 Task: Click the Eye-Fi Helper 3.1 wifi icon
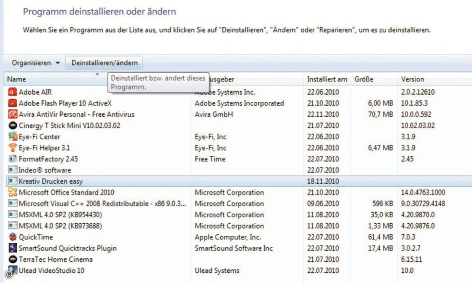click(12, 148)
